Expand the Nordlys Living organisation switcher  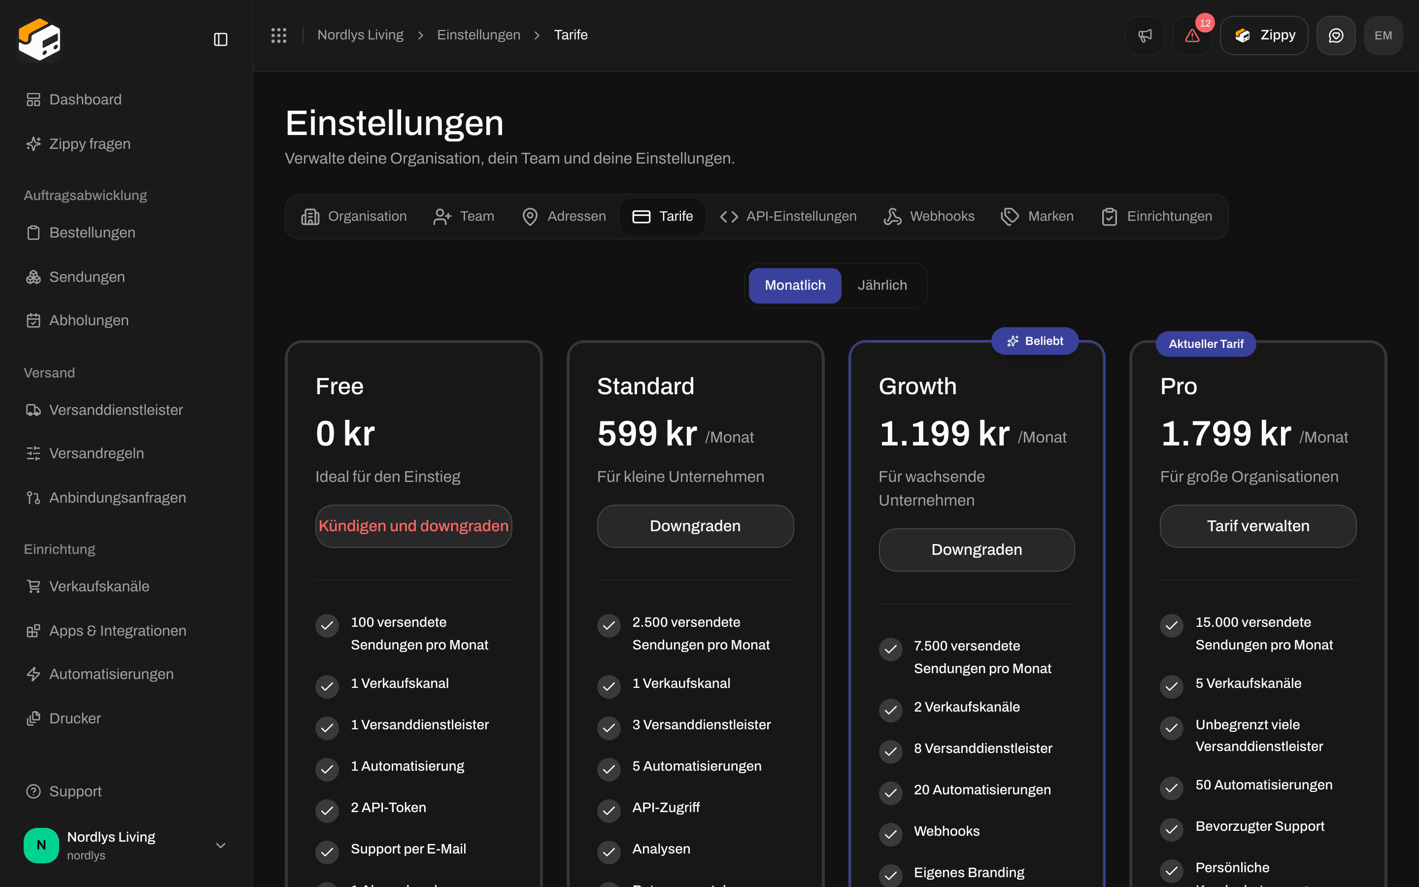pos(126,845)
